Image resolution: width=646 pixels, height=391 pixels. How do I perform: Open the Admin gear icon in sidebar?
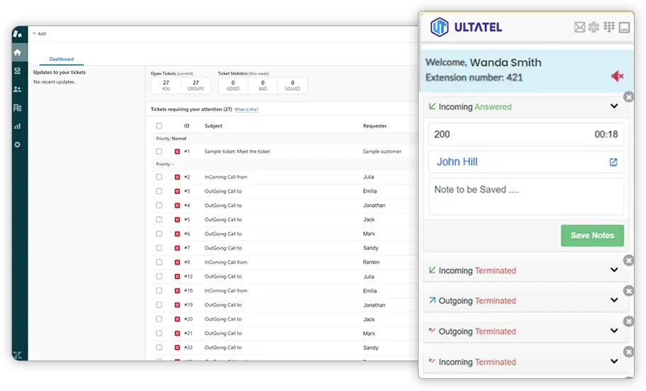tap(18, 144)
